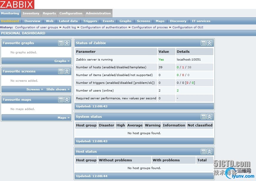Image resolution: width=256 pixels, height=181 pixels.
Task: Open the IT services submenu item
Action: pos(201,21)
